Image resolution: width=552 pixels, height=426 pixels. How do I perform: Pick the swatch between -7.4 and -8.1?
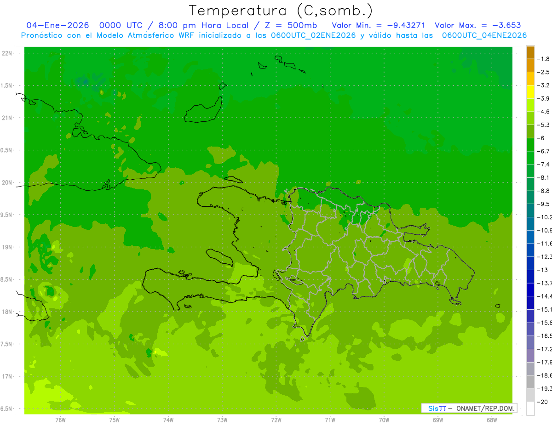530,171
